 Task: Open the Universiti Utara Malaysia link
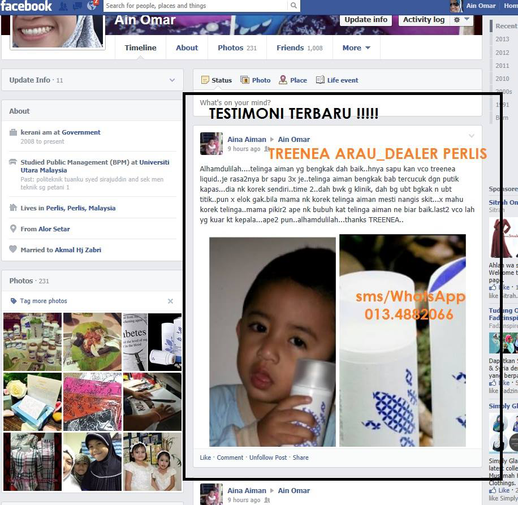click(95, 166)
